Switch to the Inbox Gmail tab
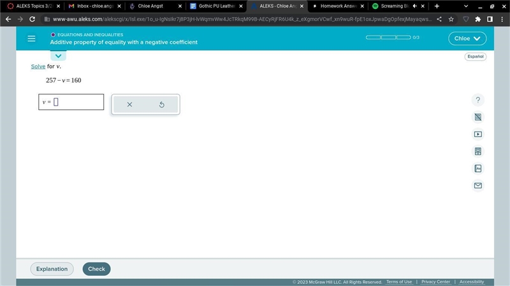The image size is (510, 286). point(94,6)
